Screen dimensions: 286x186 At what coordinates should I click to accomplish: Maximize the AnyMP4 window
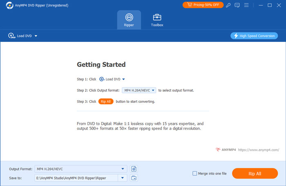pyautogui.click(x=270, y=5)
